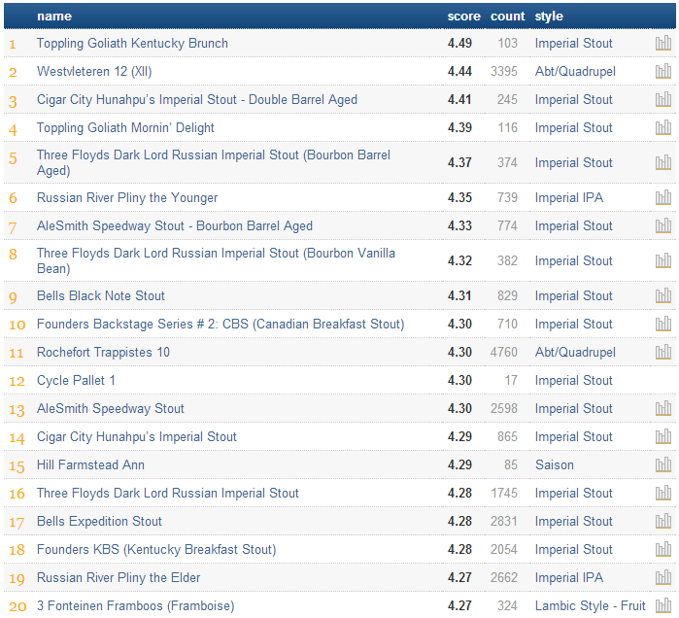Click count 2831 for Bells Expedition Stout
The width and height of the screenshot is (679, 618).
(504, 521)
